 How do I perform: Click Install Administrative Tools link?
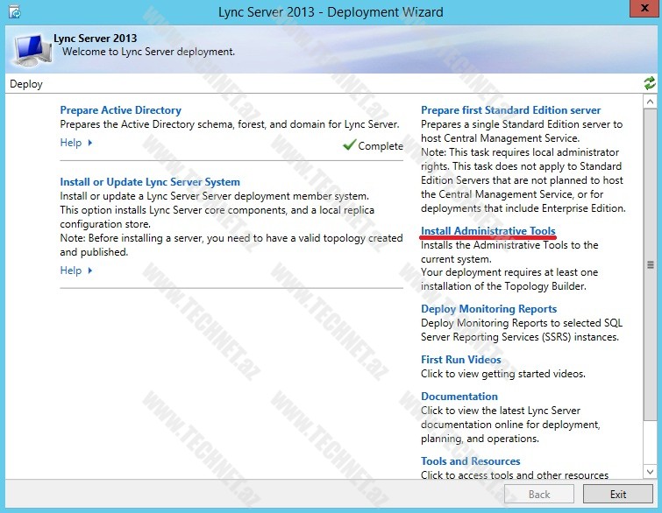(488, 231)
